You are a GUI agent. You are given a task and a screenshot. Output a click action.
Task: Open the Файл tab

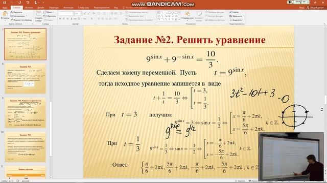pos(5,8)
